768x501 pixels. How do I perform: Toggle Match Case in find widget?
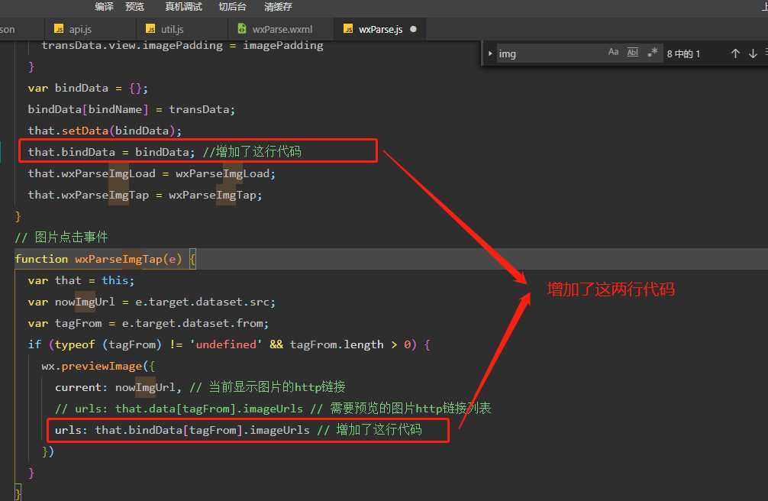613,52
